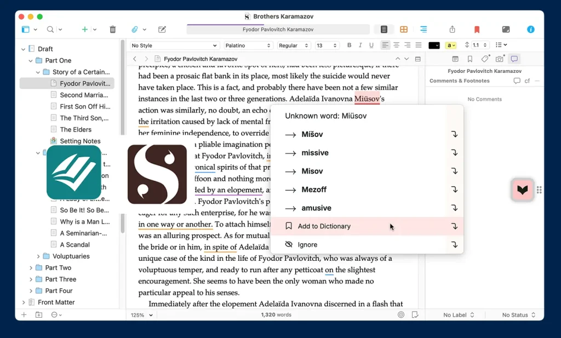
Task: Toggle the blue Inspector info icon
Action: pyautogui.click(x=530, y=30)
